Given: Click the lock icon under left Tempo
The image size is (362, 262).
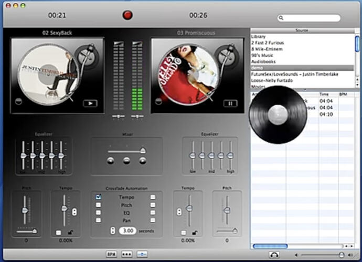Looking at the screenshot, I should pyautogui.click(x=71, y=233).
